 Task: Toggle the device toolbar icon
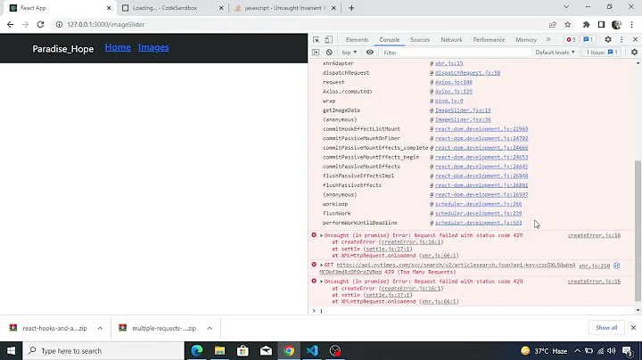coord(328,40)
